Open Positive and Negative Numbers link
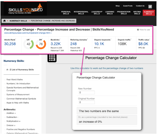158x135 pixels. tap(21, 129)
